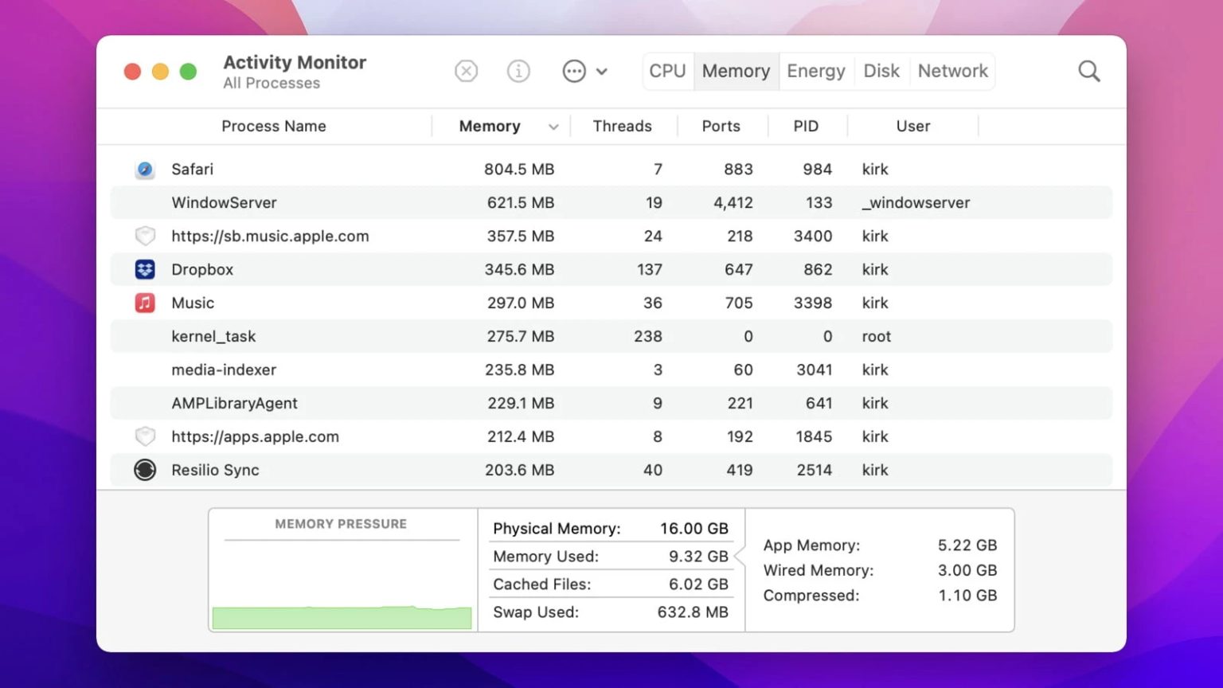Click the Disk tab to sort view
The height and width of the screenshot is (688, 1223).
coord(881,71)
